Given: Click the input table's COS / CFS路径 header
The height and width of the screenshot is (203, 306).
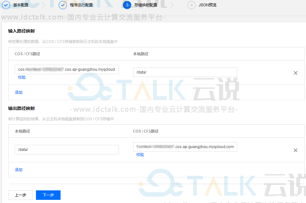Looking at the screenshot, I should 27,54.
